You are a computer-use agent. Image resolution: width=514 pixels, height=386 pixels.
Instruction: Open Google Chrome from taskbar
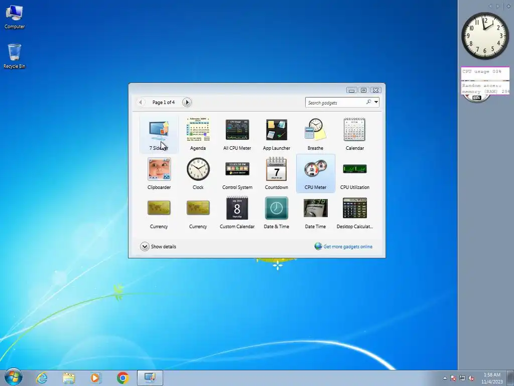(123, 378)
